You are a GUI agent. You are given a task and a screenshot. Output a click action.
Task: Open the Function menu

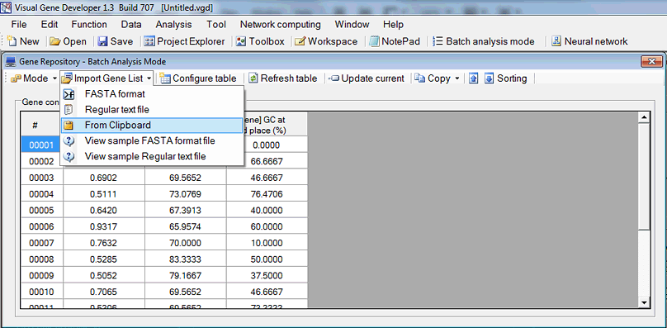pyautogui.click(x=89, y=24)
